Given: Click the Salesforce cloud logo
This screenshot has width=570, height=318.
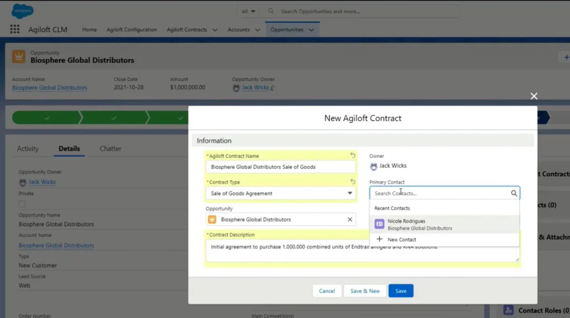Looking at the screenshot, I should 22,11.
